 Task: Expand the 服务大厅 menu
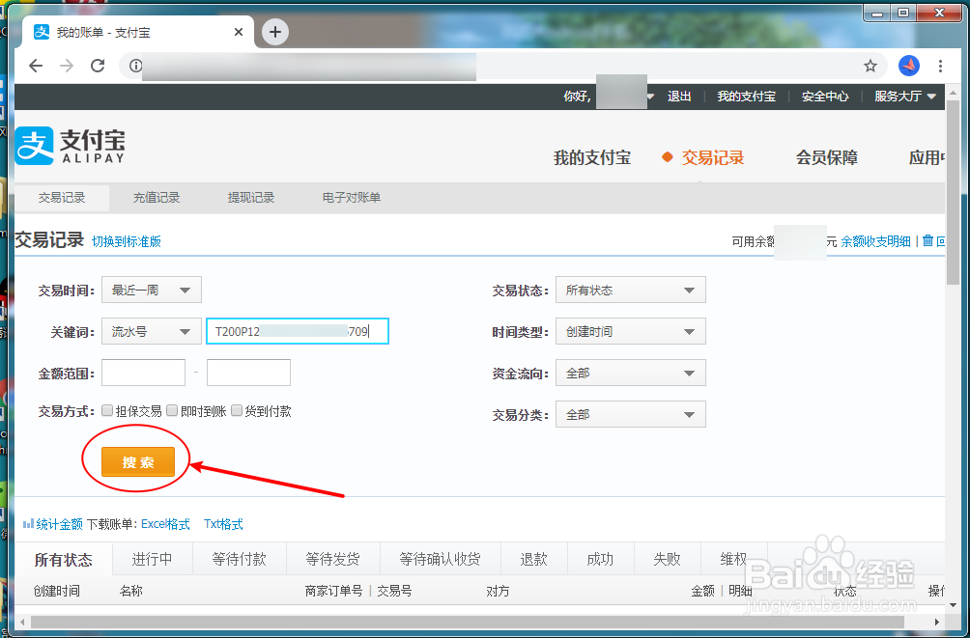tap(905, 97)
